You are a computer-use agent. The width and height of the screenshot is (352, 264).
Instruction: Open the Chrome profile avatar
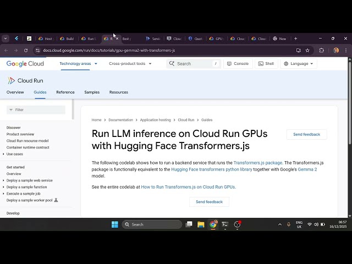pos(336,50)
